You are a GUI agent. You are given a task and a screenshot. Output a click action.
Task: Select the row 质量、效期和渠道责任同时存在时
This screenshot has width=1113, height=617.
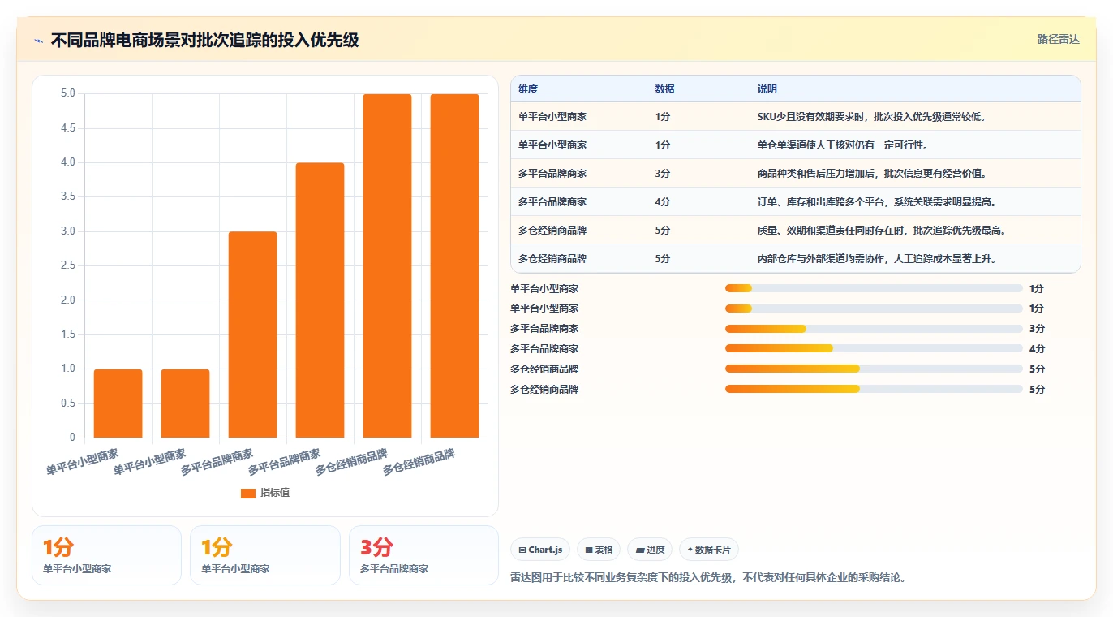point(796,231)
